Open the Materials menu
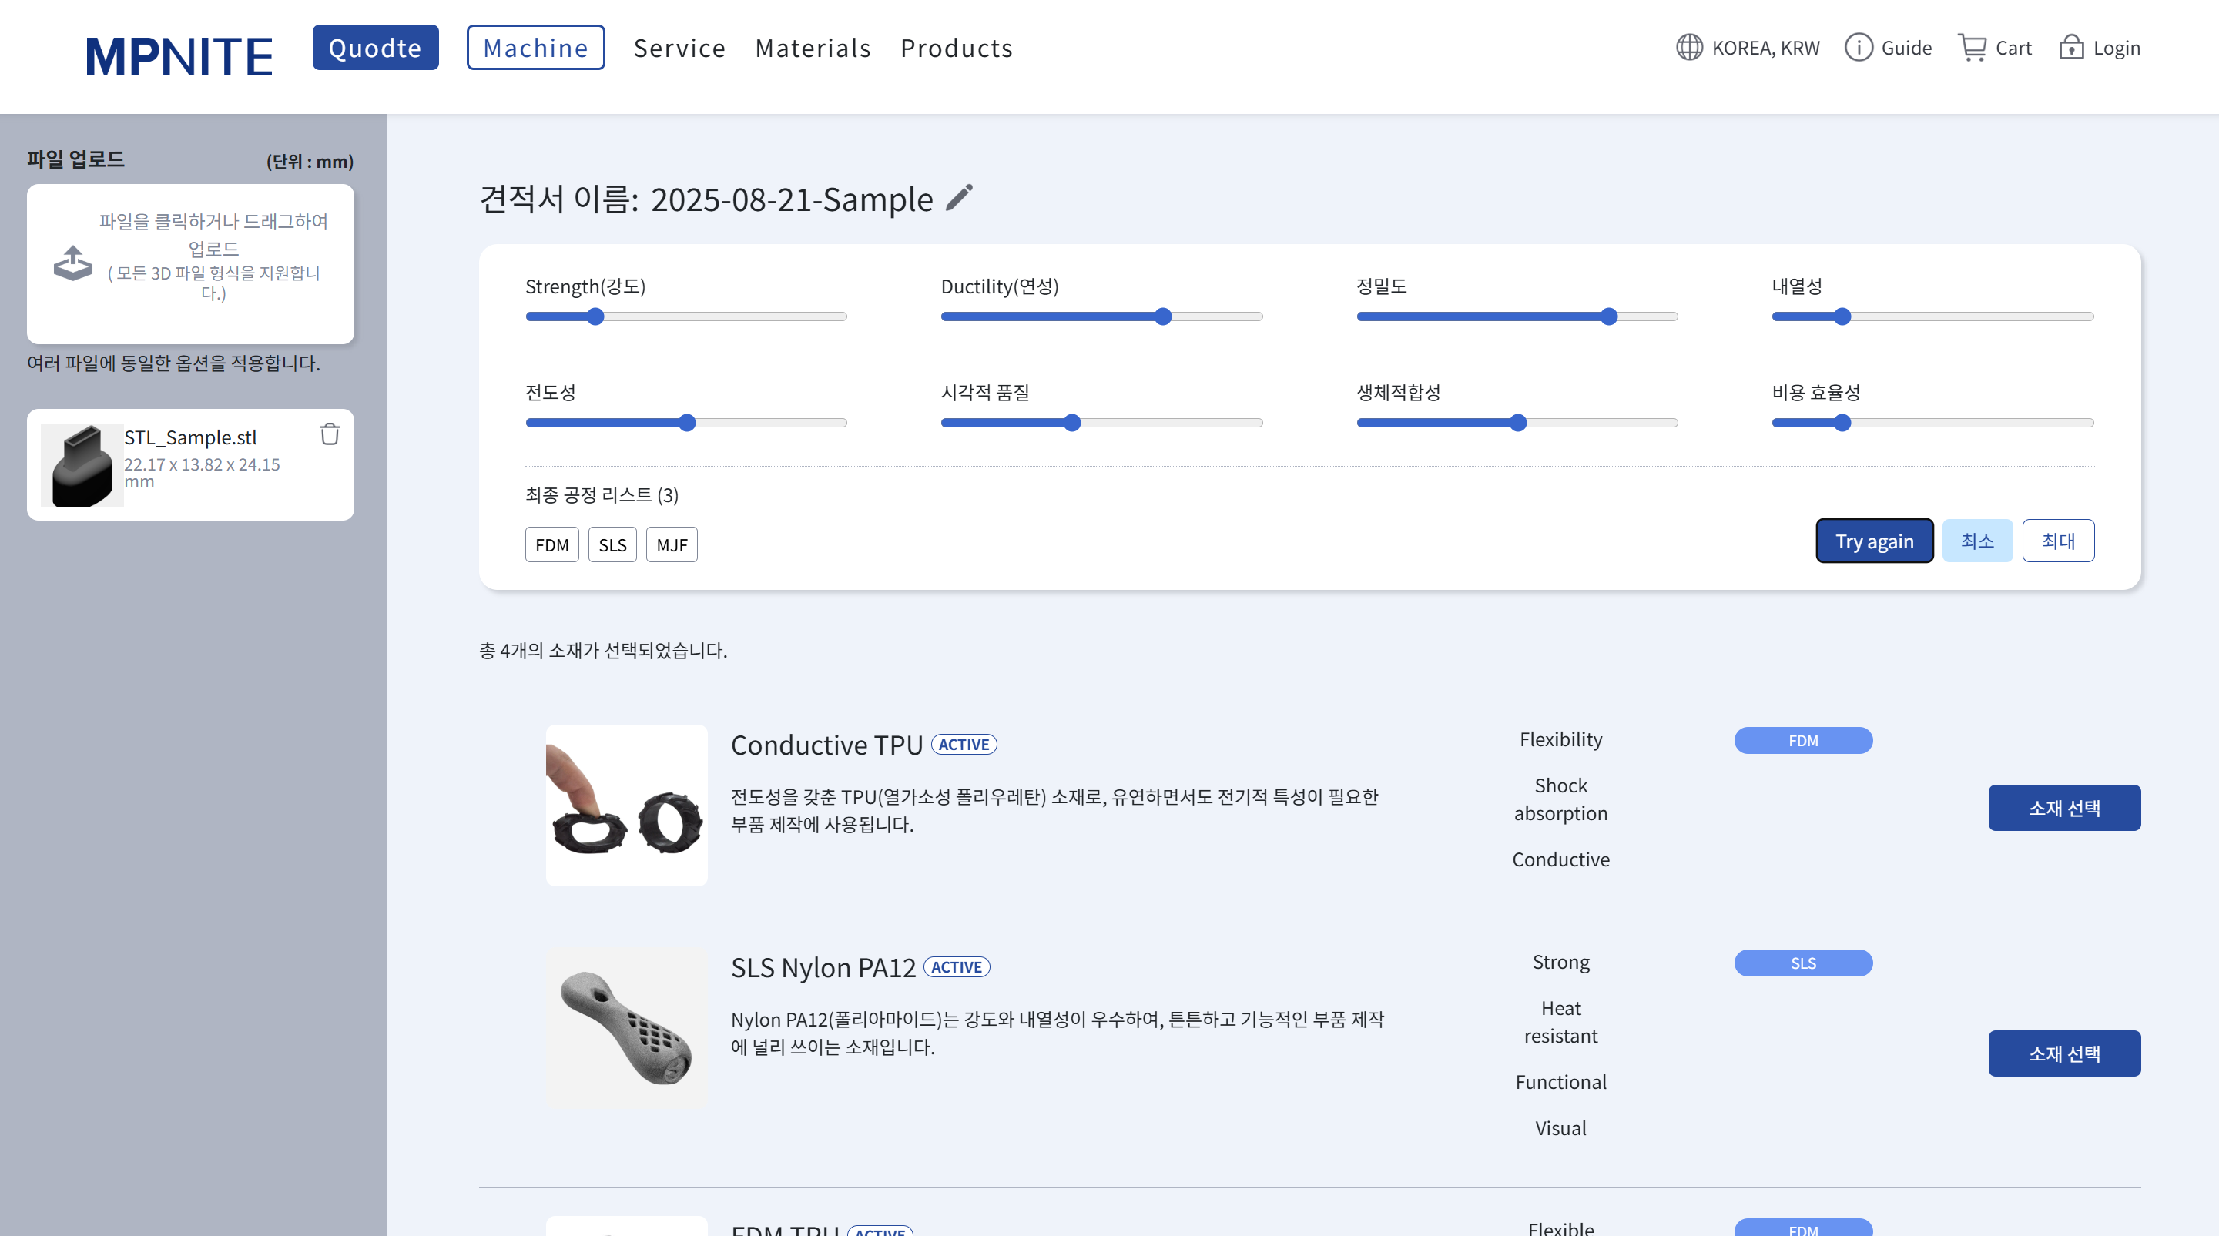 813,49
